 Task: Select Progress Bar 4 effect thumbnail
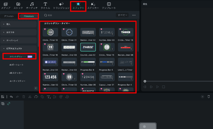click(126, 77)
